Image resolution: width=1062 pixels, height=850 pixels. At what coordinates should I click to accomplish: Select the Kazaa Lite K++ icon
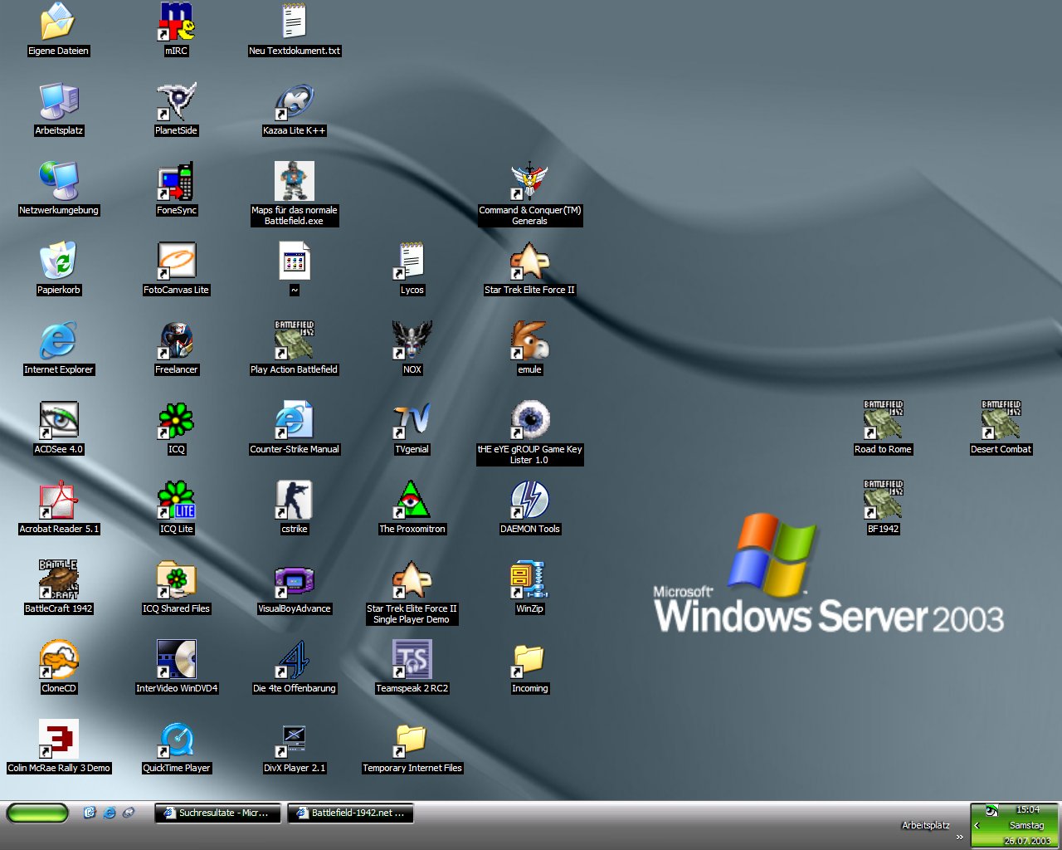[x=294, y=102]
